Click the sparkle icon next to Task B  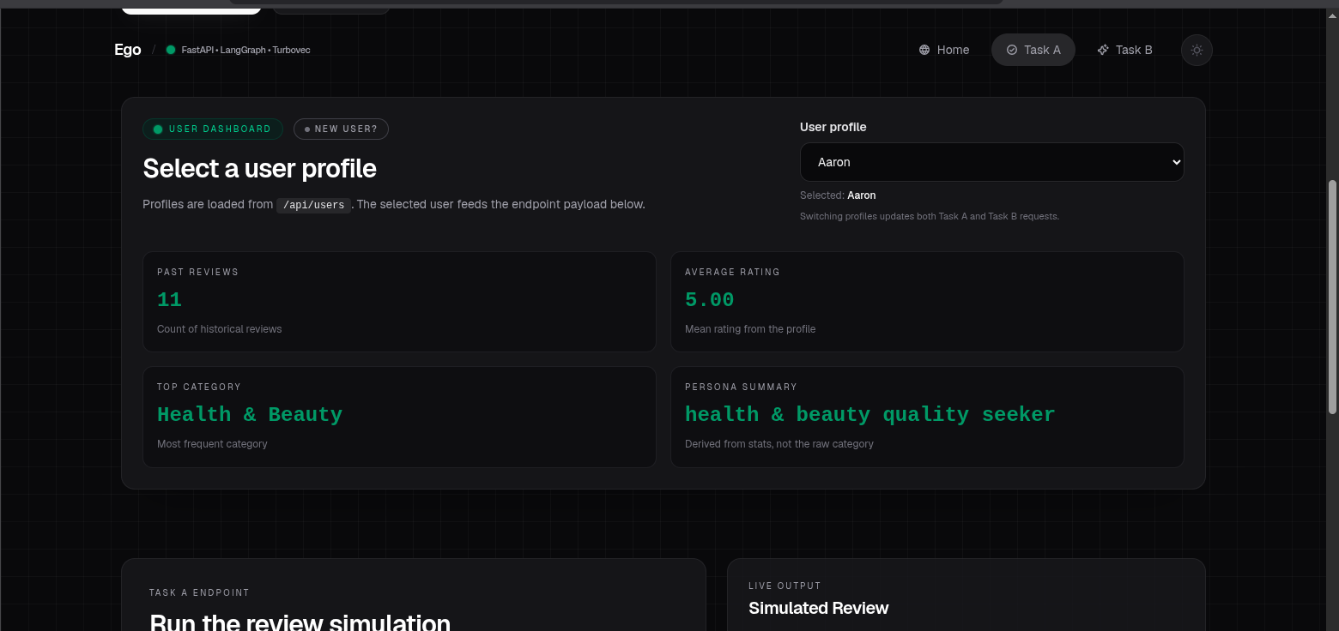point(1103,50)
